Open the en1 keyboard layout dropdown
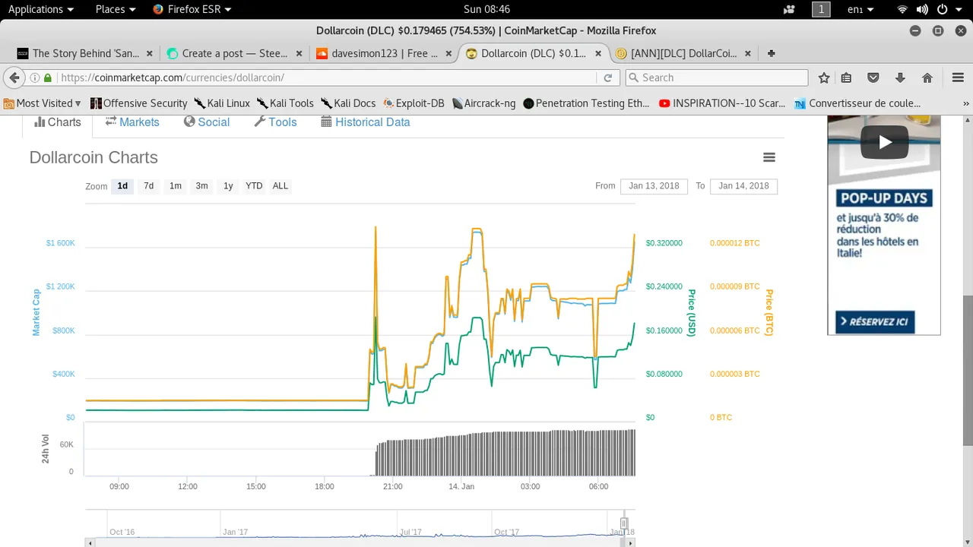 tap(860, 9)
